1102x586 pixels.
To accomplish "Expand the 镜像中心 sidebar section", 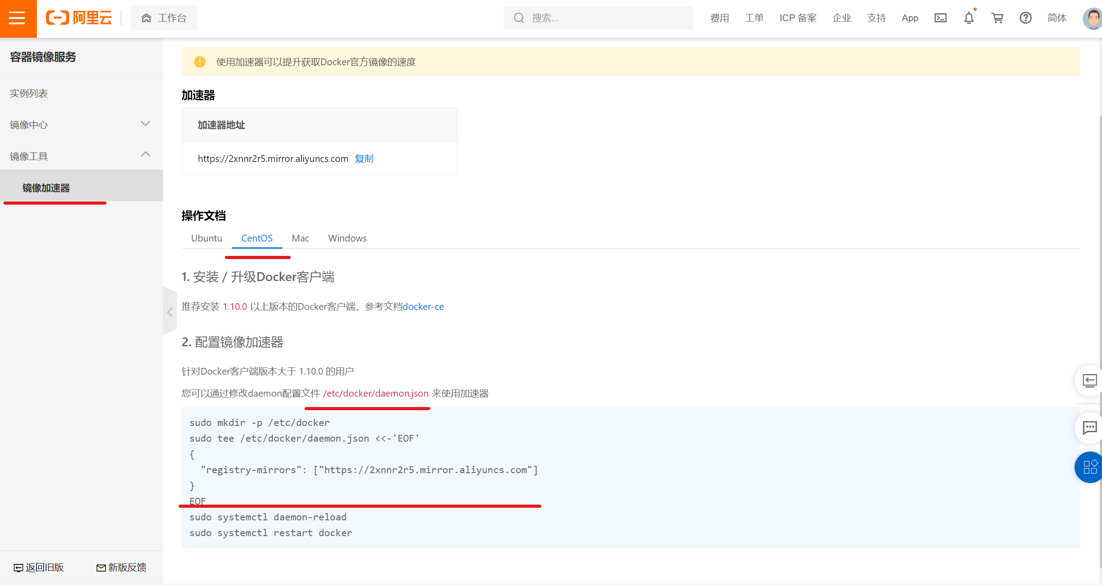I will pyautogui.click(x=81, y=125).
